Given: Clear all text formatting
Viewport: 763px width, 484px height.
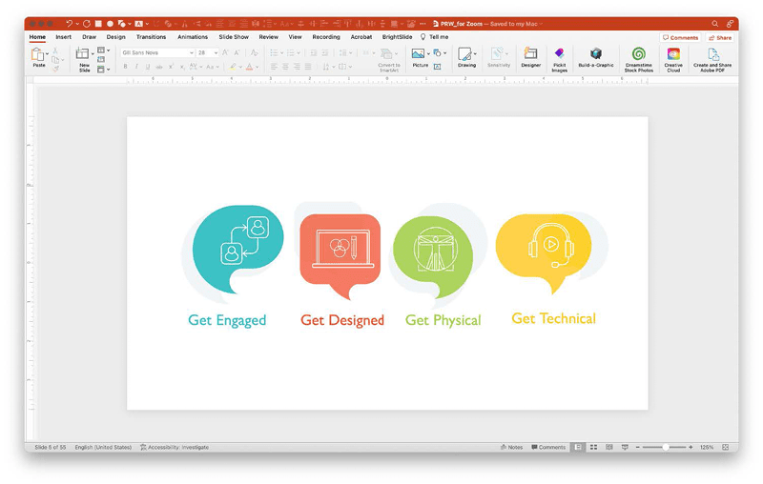Looking at the screenshot, I should tap(254, 52).
